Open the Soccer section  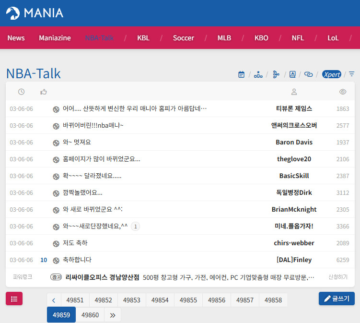pyautogui.click(x=184, y=38)
